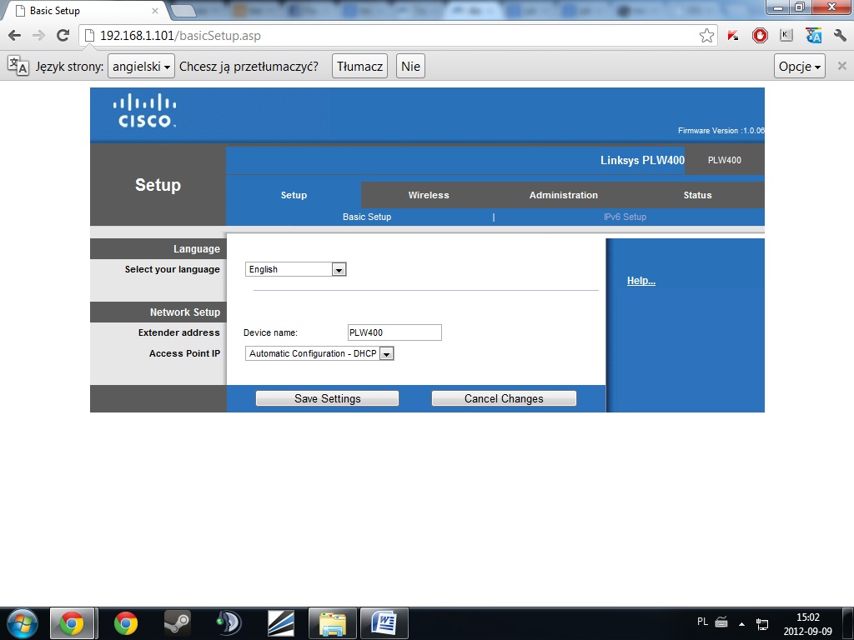Click the Device name input field
Image resolution: width=854 pixels, height=640 pixels.
pos(394,332)
